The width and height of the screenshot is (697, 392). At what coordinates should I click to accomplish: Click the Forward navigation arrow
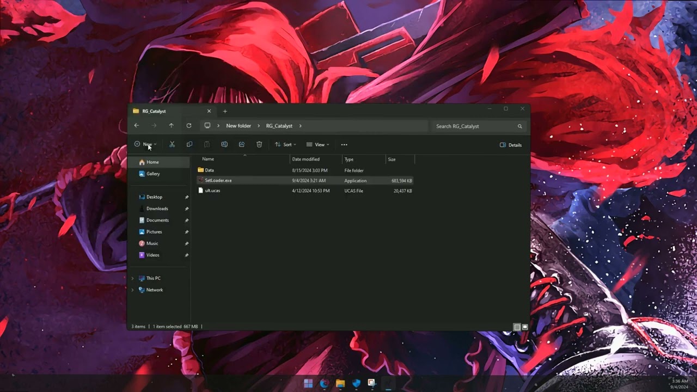click(154, 126)
